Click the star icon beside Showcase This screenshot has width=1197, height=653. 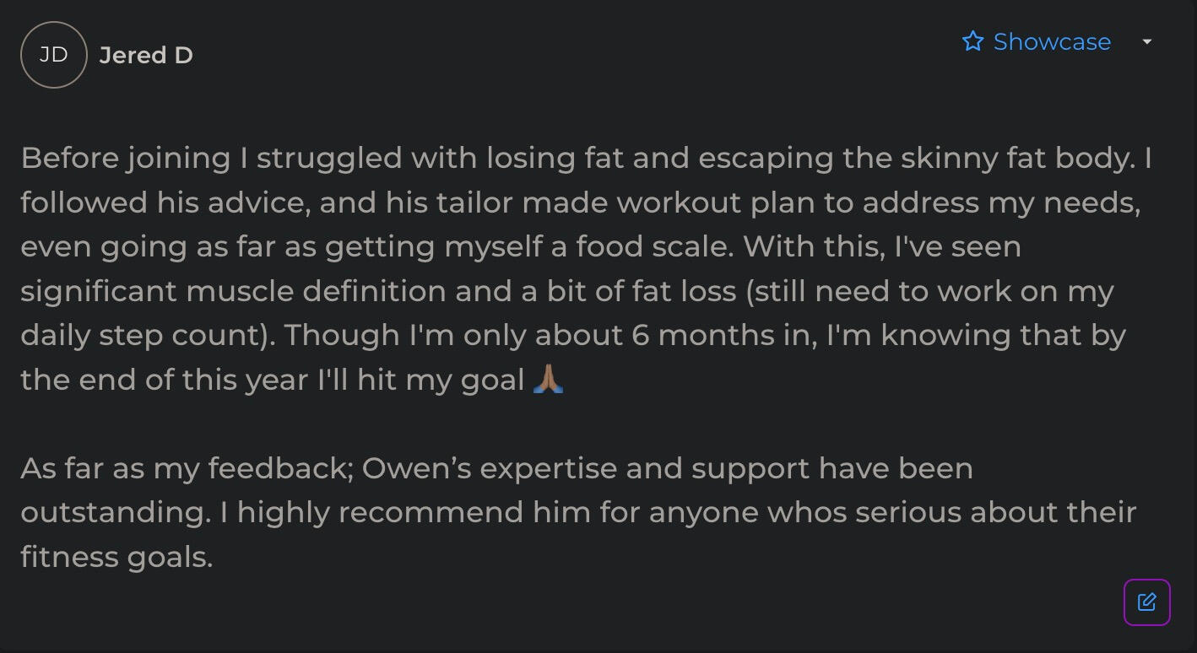point(972,41)
